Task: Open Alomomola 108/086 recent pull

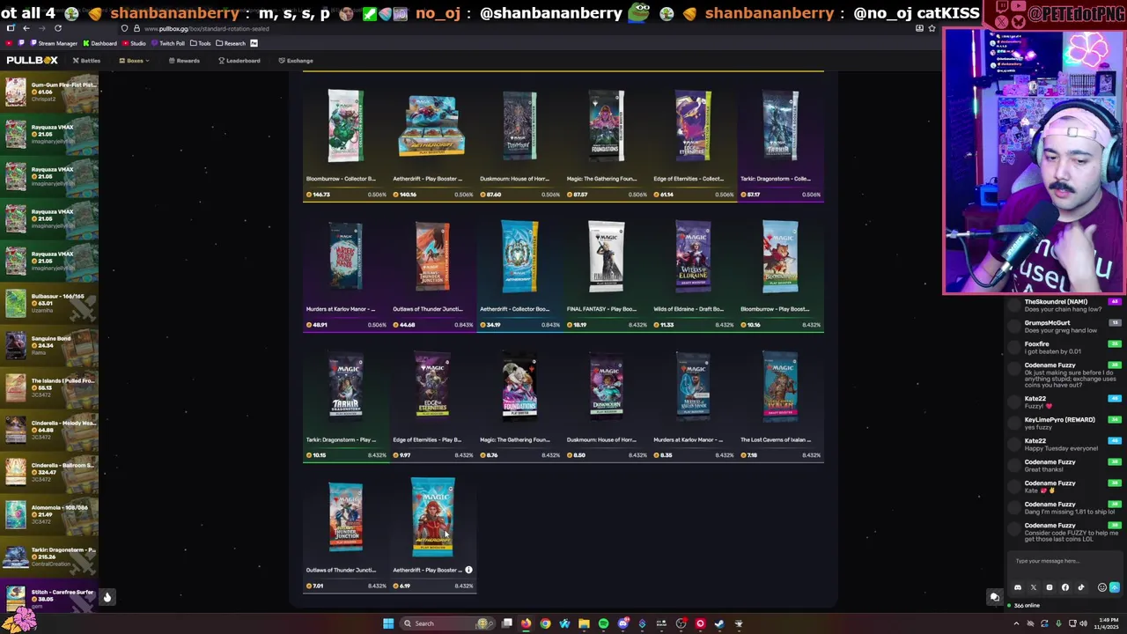Action: pyautogui.click(x=49, y=514)
